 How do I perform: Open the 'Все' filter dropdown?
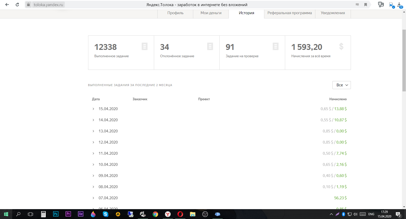click(x=342, y=85)
